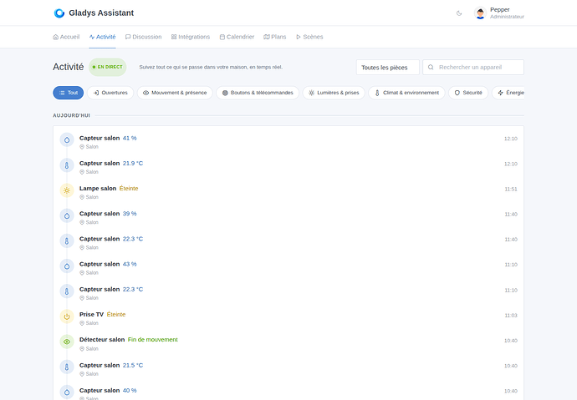Viewport: 577px width, 400px height.
Task: Click the Administrateur role label
Action: [507, 17]
